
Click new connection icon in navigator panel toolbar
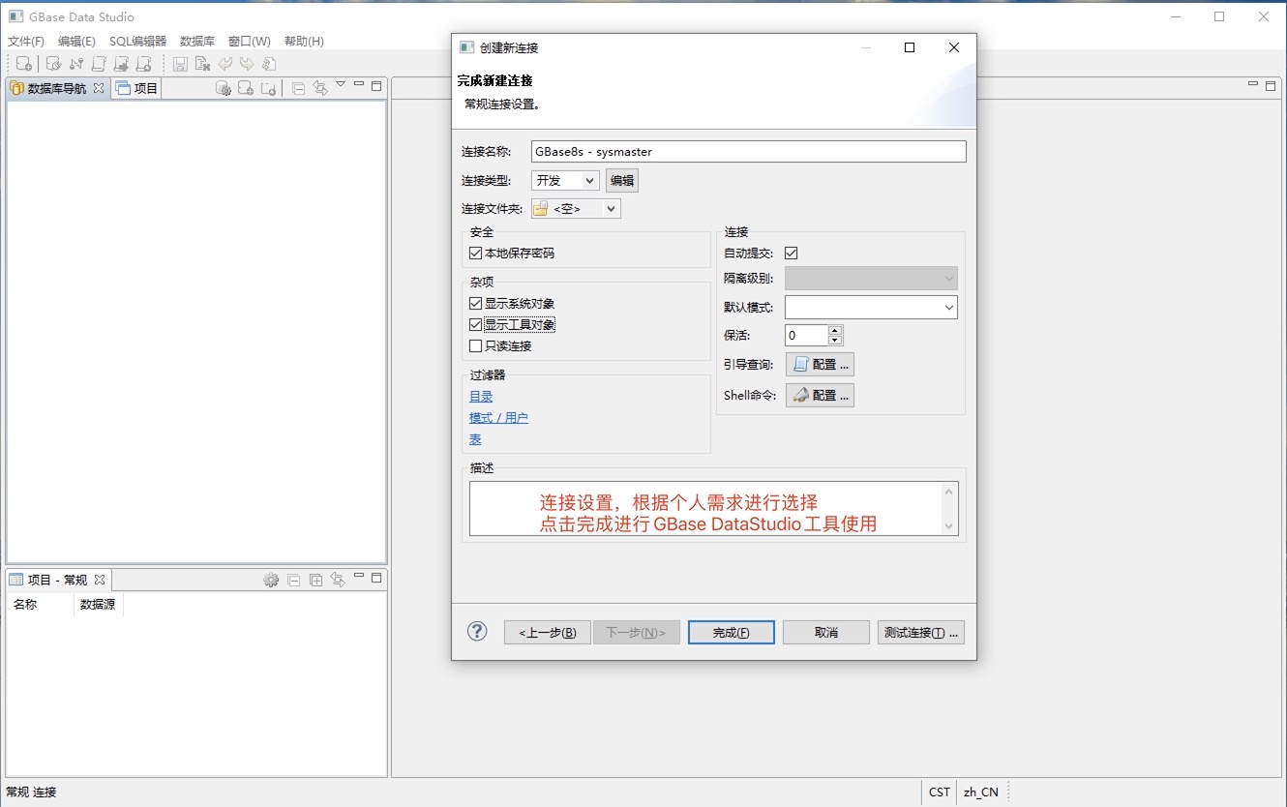point(246,88)
